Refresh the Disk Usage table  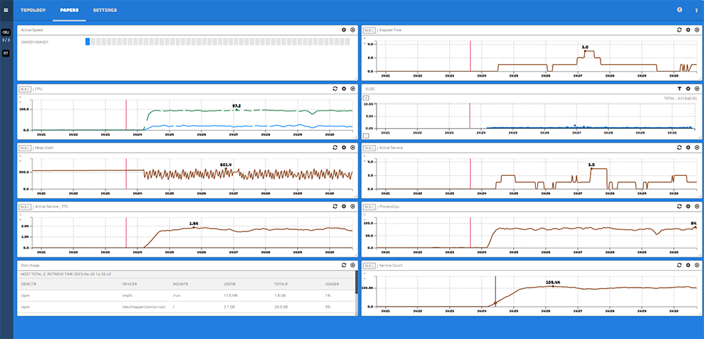[344, 265]
